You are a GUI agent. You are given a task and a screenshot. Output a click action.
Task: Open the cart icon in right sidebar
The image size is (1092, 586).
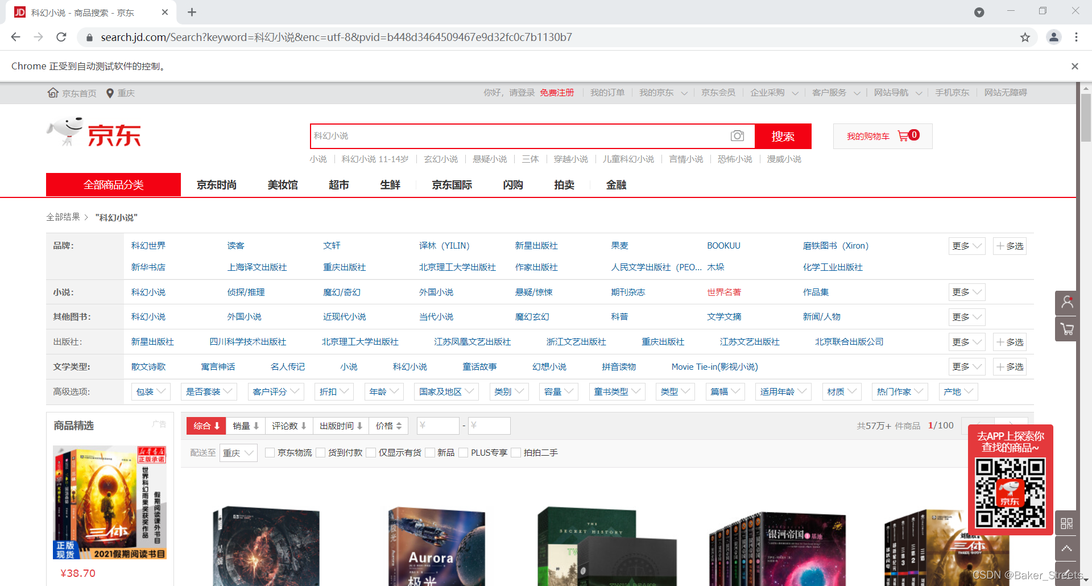click(1066, 329)
